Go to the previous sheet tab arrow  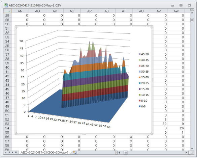pyautogui.click(x=9, y=153)
